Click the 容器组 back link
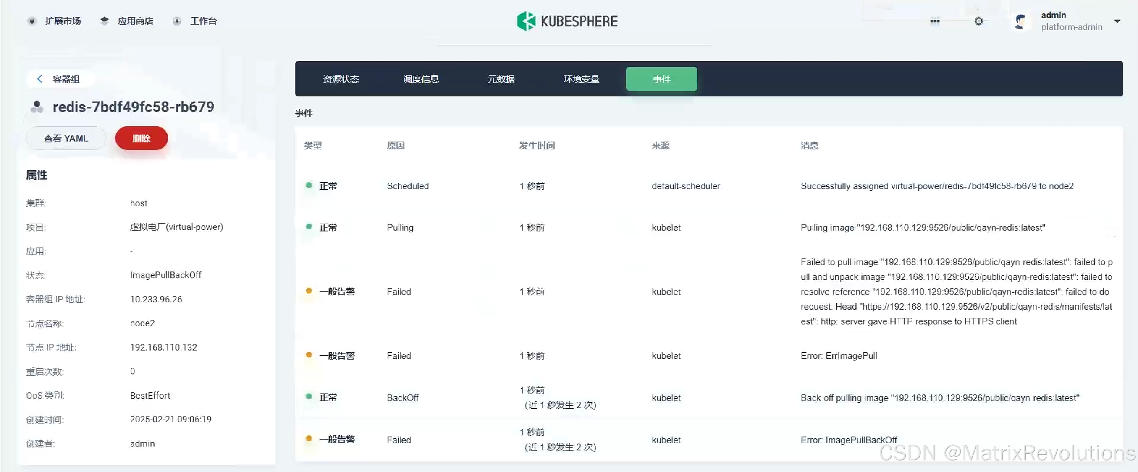Image resolution: width=1138 pixels, height=472 pixels. tap(66, 79)
